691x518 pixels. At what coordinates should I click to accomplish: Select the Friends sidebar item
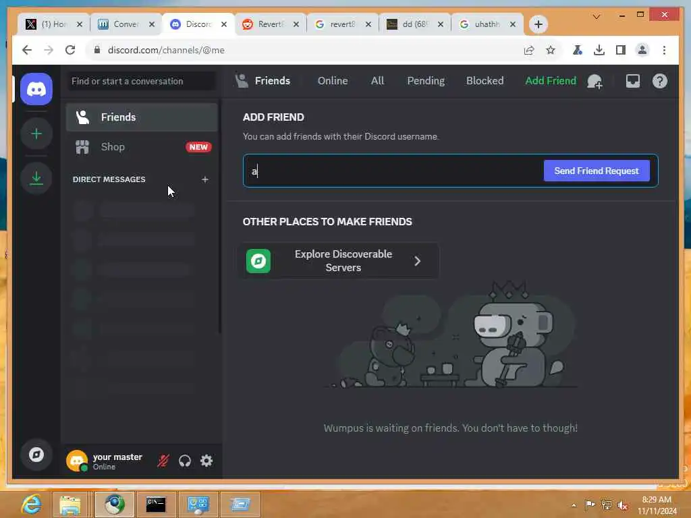point(142,117)
